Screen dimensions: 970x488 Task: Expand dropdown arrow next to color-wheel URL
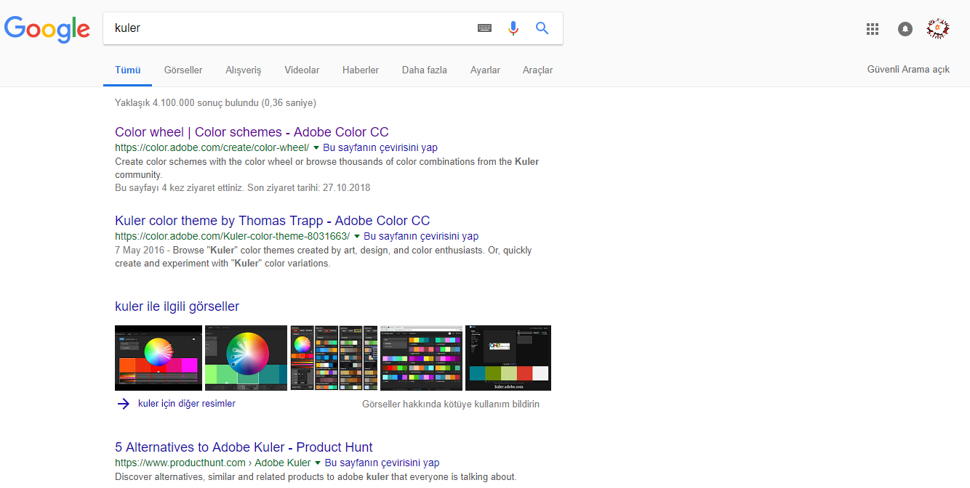316,147
